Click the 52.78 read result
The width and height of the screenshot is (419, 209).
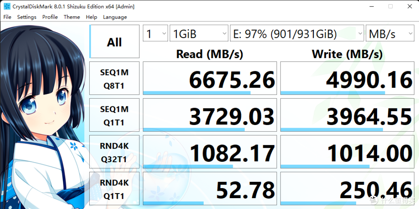click(x=210, y=188)
